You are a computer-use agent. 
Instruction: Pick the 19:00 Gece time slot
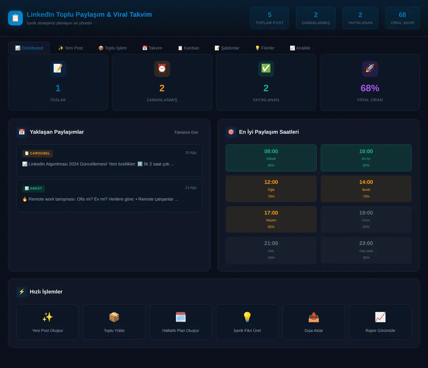pos(366,219)
